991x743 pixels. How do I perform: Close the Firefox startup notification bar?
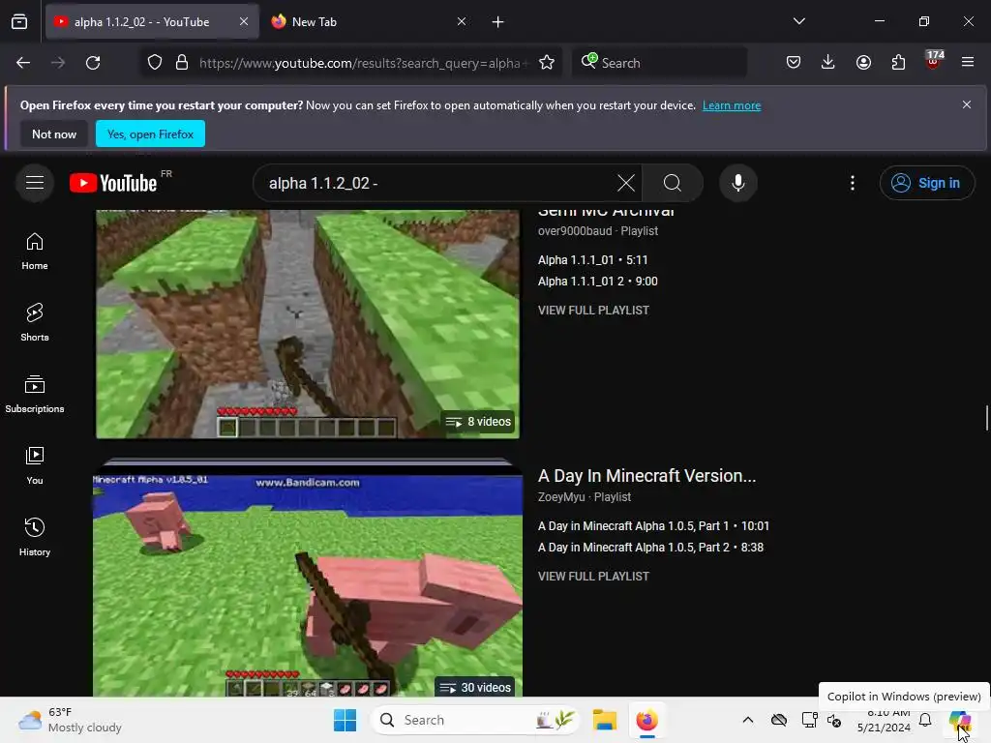[x=966, y=104]
